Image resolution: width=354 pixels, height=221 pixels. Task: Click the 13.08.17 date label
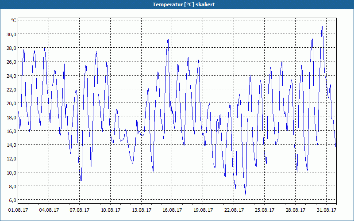(142, 210)
